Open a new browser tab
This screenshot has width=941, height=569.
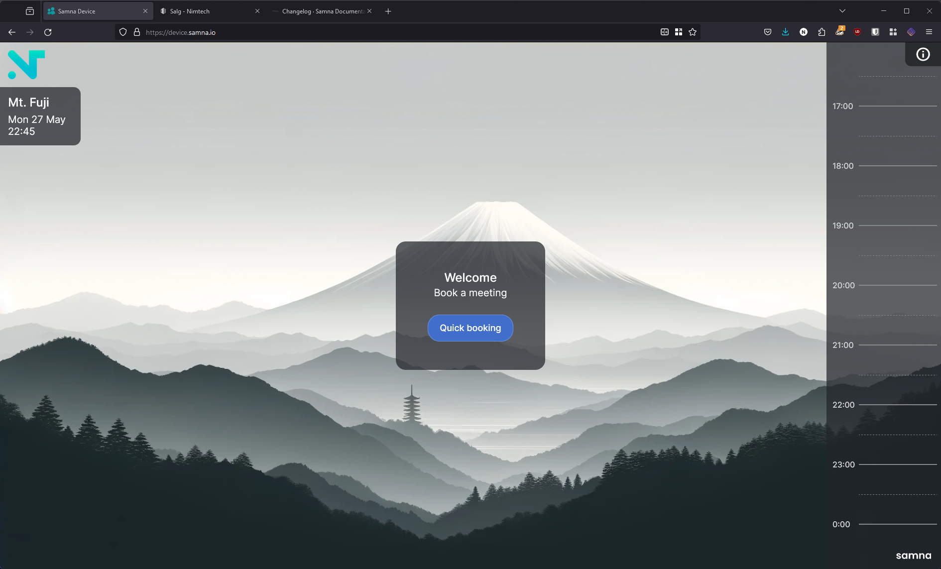(x=388, y=11)
